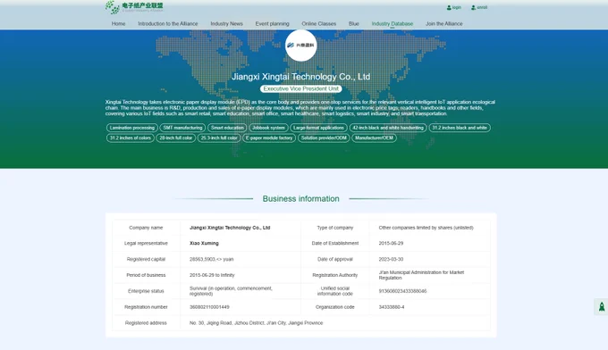Click the Business information heading
The height and width of the screenshot is (350, 608).
click(301, 198)
